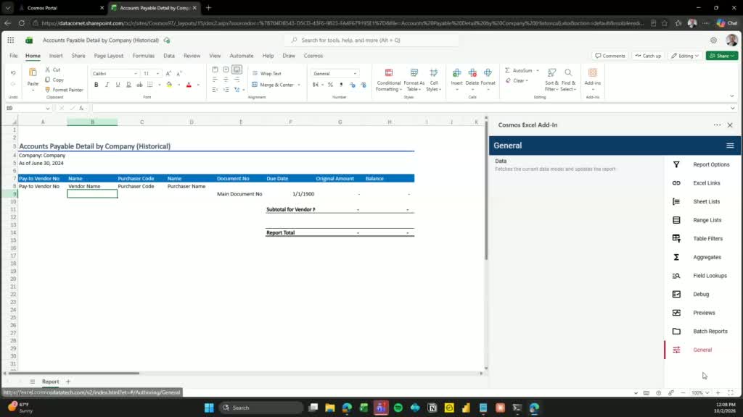Viewport: 743px width, 417px height.
Task: Click the green Share button
Action: click(722, 56)
